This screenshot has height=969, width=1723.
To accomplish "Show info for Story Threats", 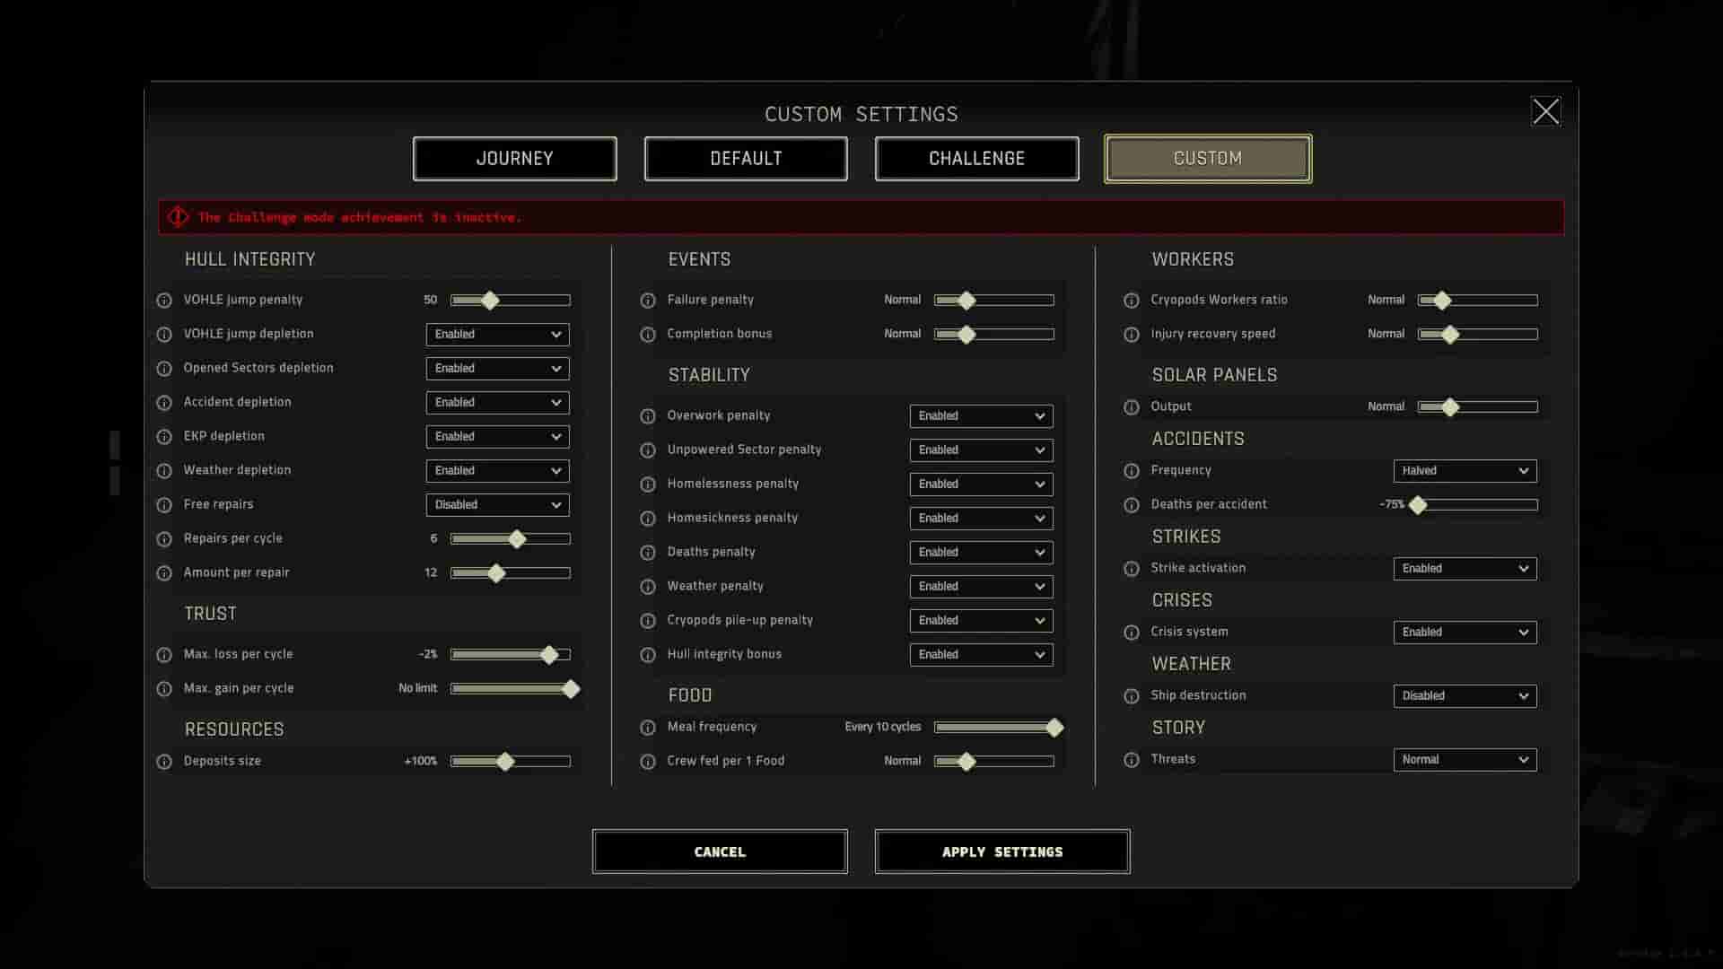I will pos(1132,760).
